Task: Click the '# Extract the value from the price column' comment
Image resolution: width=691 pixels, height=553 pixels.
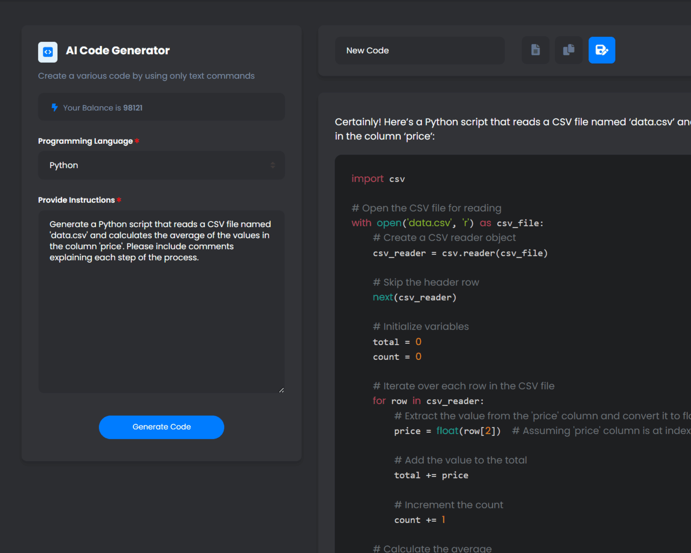Action: click(543, 416)
